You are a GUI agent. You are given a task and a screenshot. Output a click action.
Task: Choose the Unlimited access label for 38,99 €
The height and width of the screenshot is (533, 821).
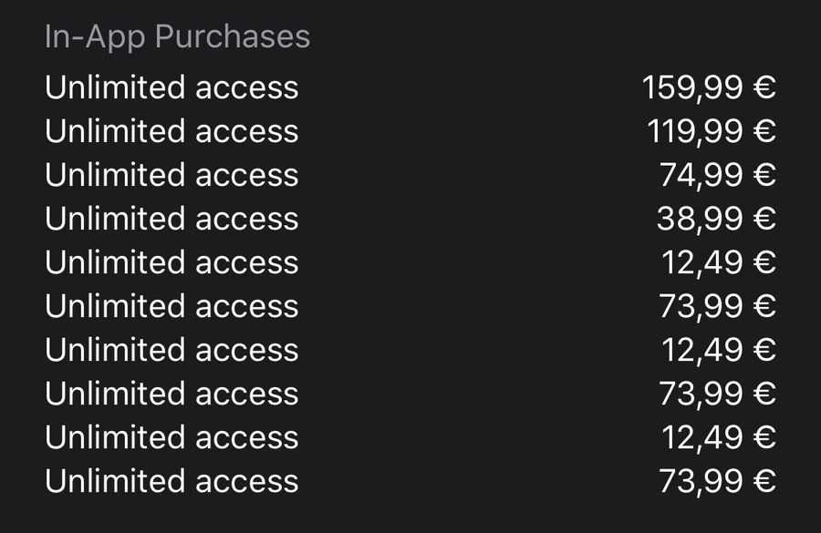click(171, 218)
